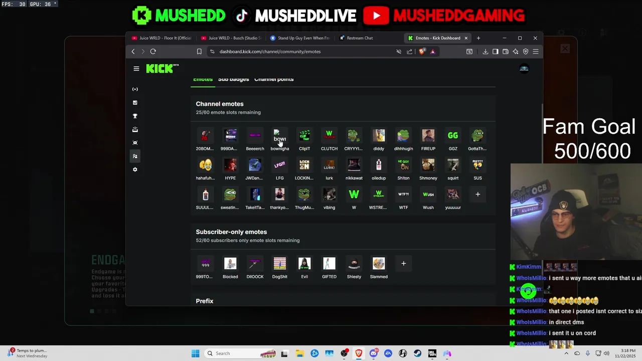Viewport: 642px width, 361px height.
Task: Bookmark this page with the bookmark icon
Action: pyautogui.click(x=199, y=51)
